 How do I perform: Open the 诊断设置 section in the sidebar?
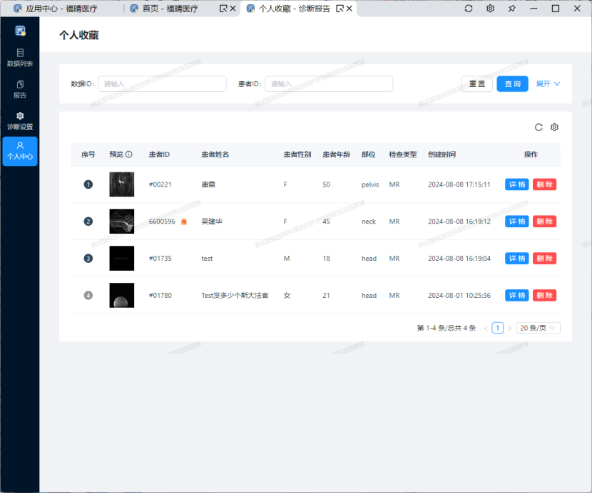pyautogui.click(x=19, y=121)
